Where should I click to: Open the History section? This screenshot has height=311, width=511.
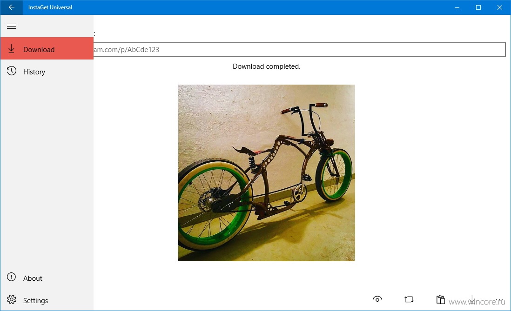pos(47,71)
